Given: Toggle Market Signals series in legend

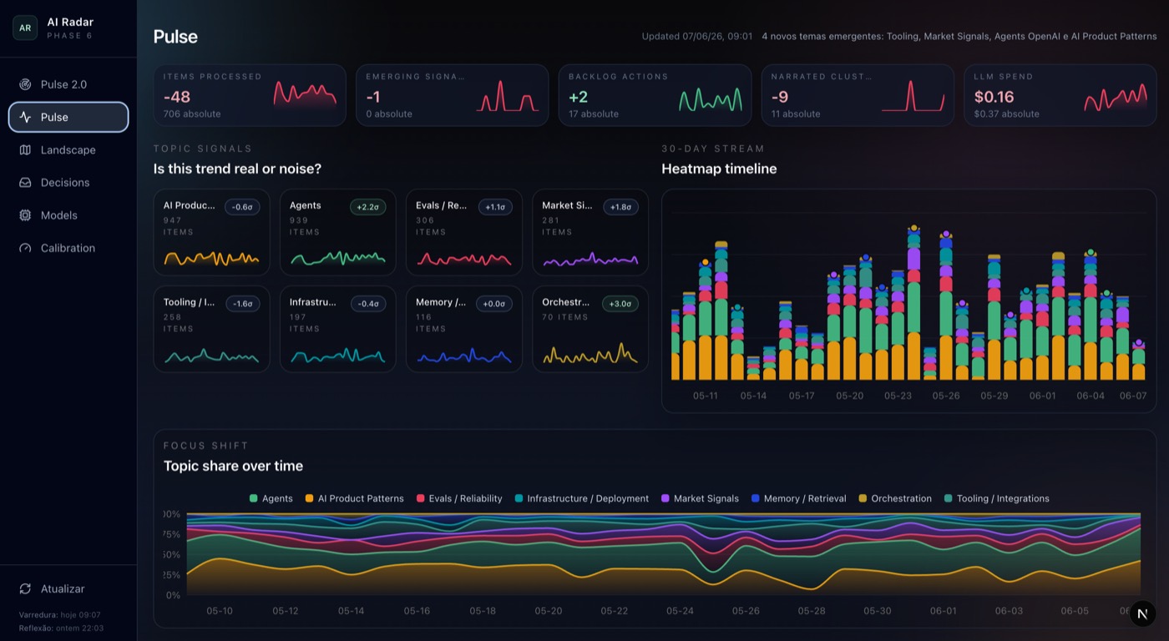Looking at the screenshot, I should 700,498.
